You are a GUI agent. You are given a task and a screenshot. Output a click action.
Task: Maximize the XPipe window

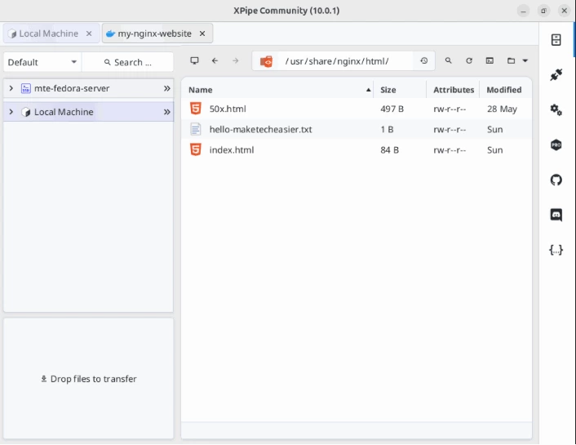(x=543, y=11)
